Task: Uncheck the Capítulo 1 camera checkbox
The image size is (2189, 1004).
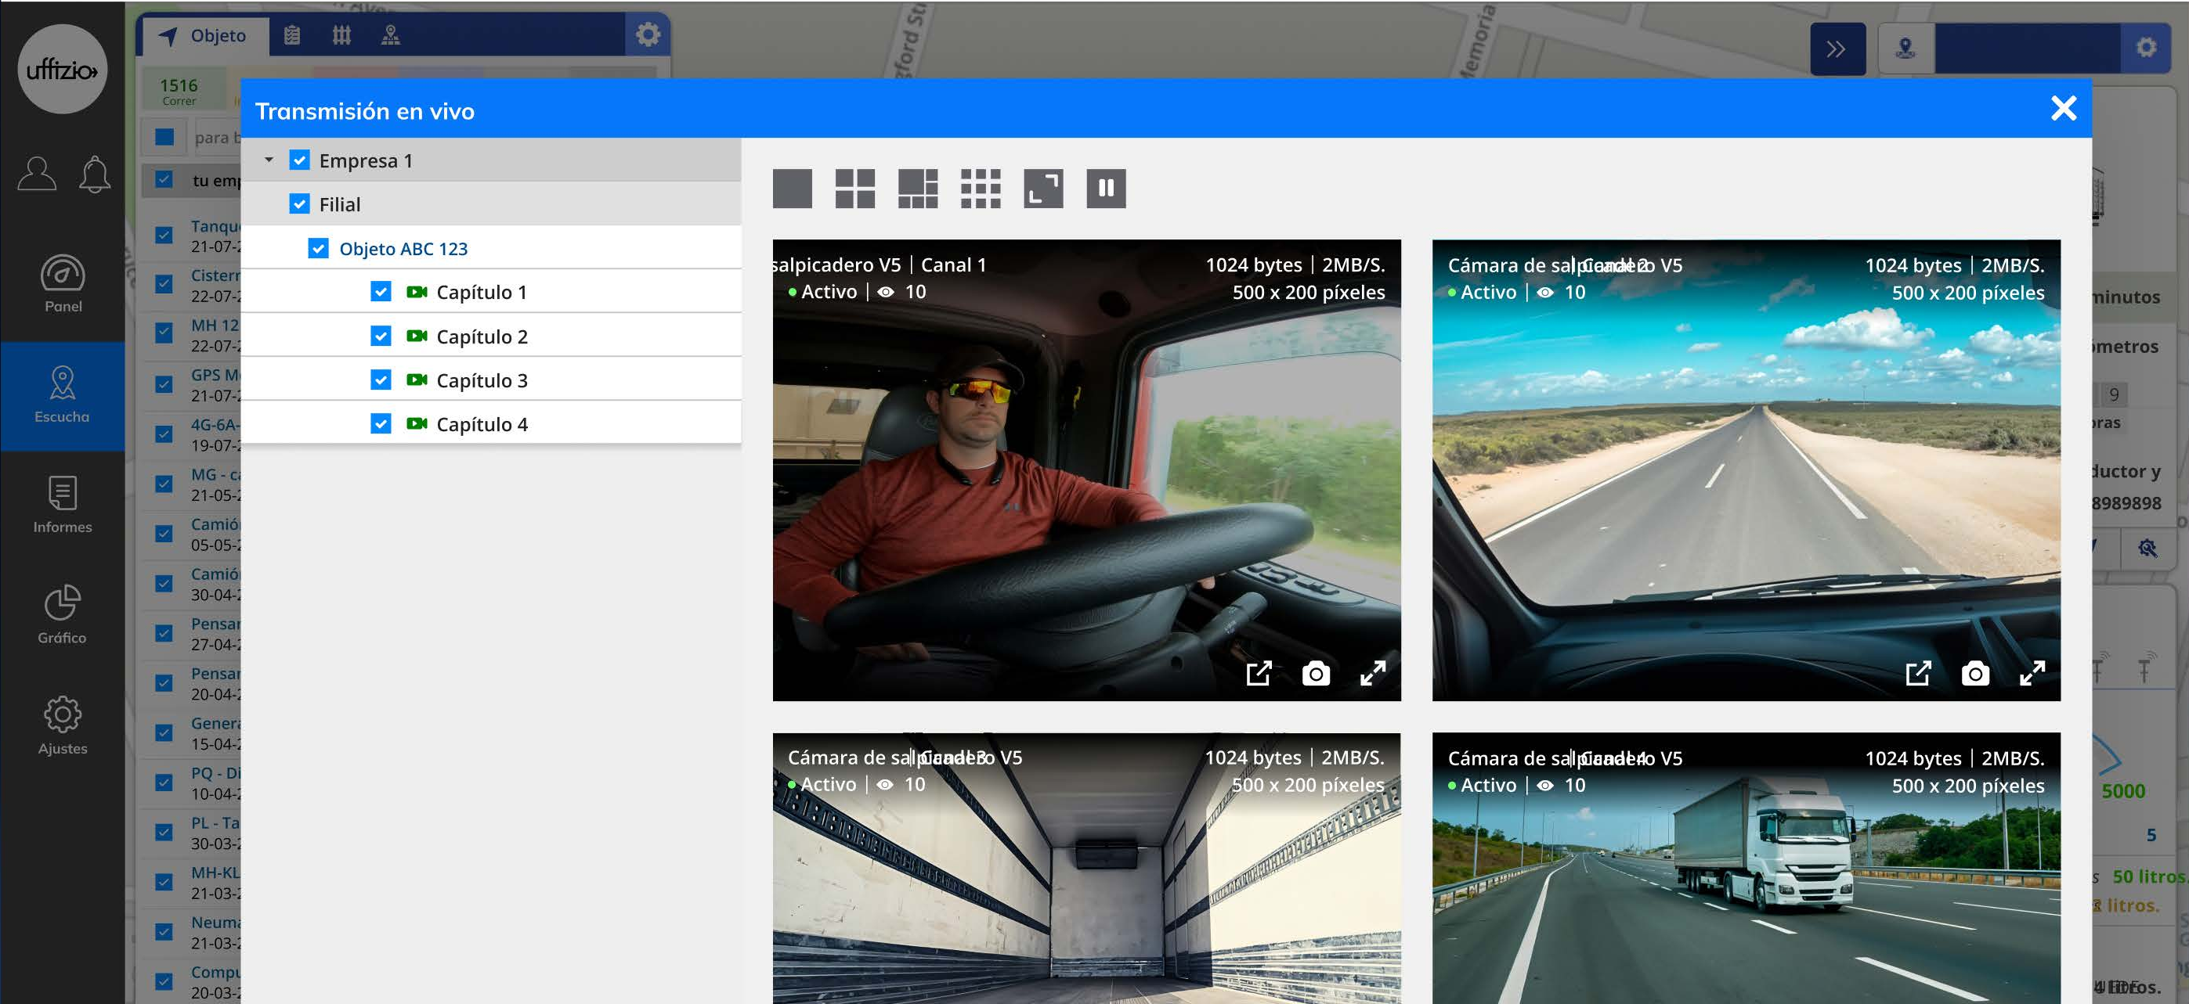Action: point(381,292)
